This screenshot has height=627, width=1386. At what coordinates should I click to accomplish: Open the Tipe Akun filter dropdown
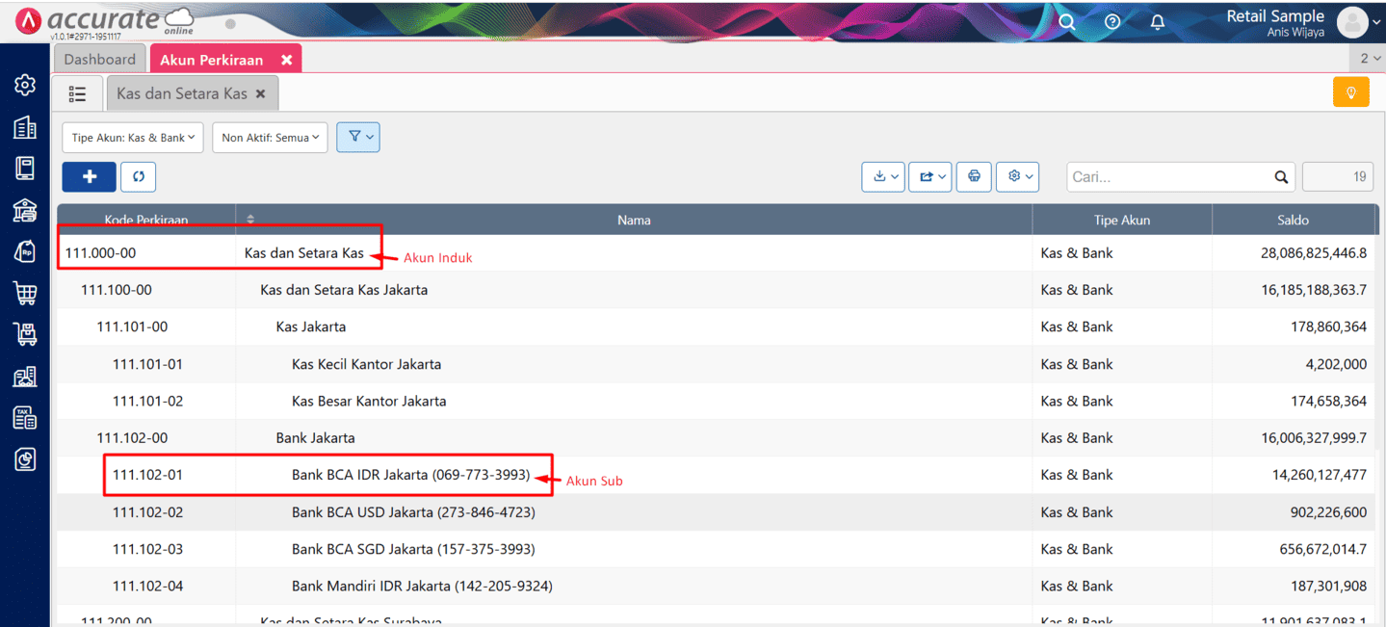click(133, 138)
